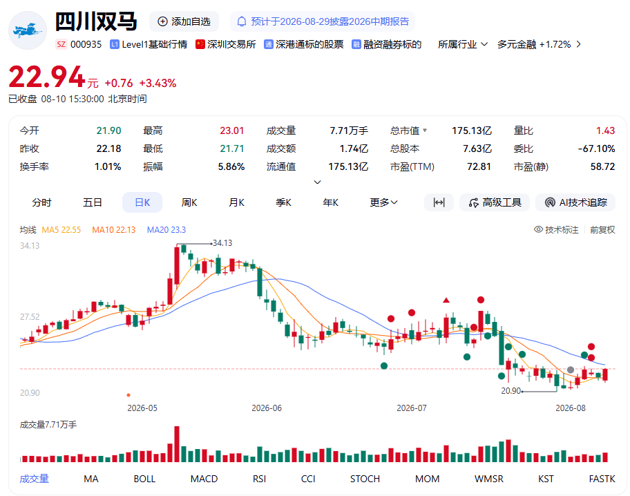Click the MA5 22.55 legend label
This screenshot has height=496, width=630.
click(x=61, y=229)
